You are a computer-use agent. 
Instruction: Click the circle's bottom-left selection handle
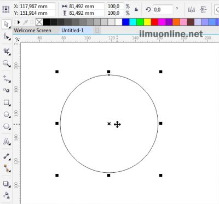(x=57, y=176)
